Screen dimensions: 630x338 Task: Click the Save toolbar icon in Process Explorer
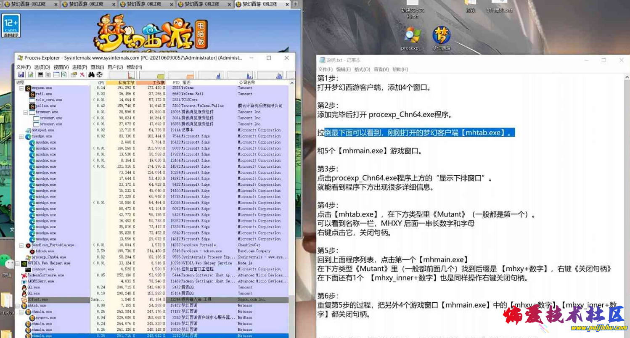(x=22, y=75)
